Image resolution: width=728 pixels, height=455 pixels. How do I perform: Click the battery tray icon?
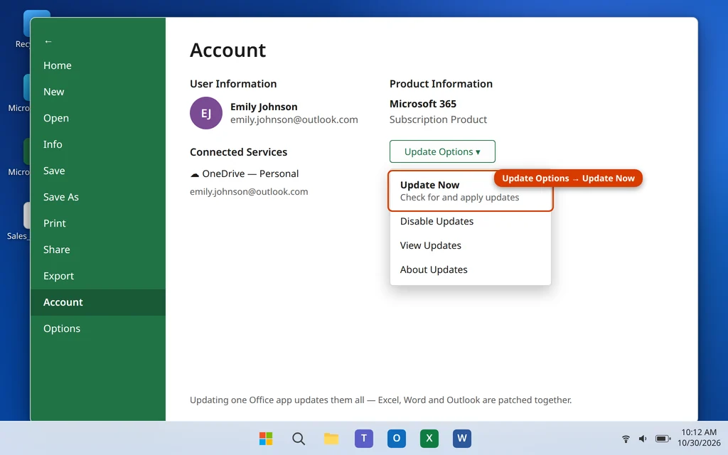click(x=663, y=439)
